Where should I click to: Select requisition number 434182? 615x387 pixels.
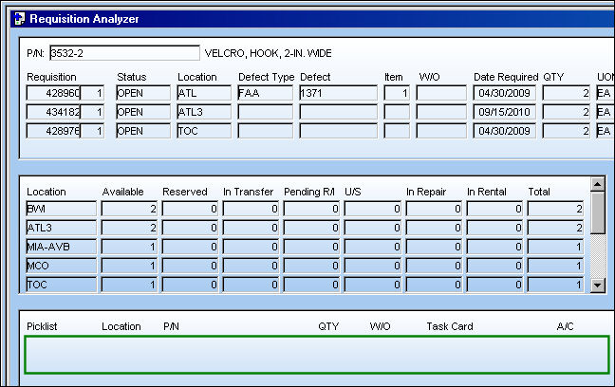tap(53, 112)
